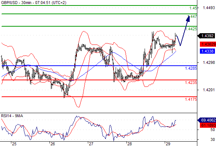This screenshot has width=216, height=146.
Task: Click the RSI value tag 69.4062
Action: pyautogui.click(x=207, y=120)
